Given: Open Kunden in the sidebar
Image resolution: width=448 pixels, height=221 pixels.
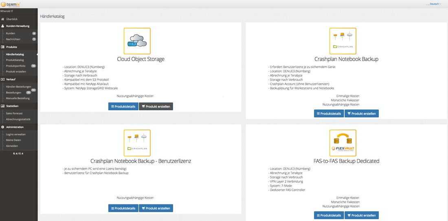Looking at the screenshot, I should pos(11,33).
